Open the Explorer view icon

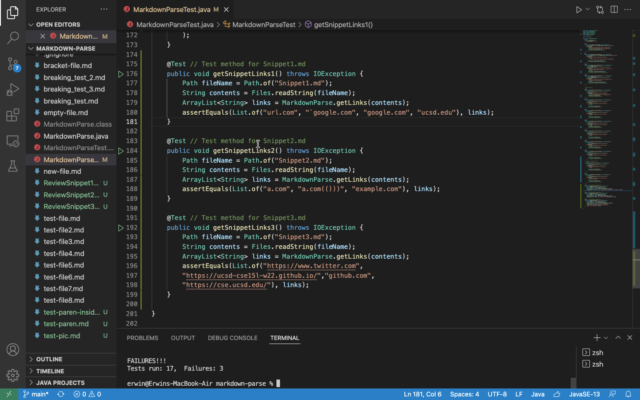pyautogui.click(x=13, y=13)
